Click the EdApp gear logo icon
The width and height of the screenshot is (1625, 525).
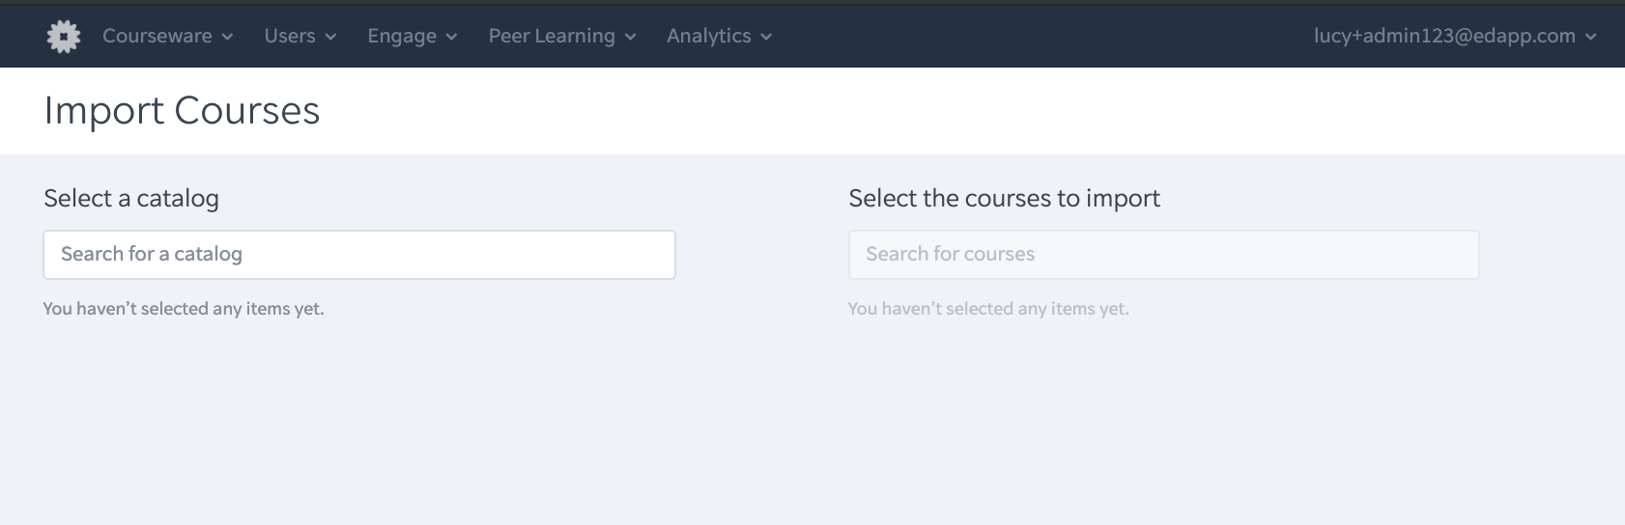point(64,37)
